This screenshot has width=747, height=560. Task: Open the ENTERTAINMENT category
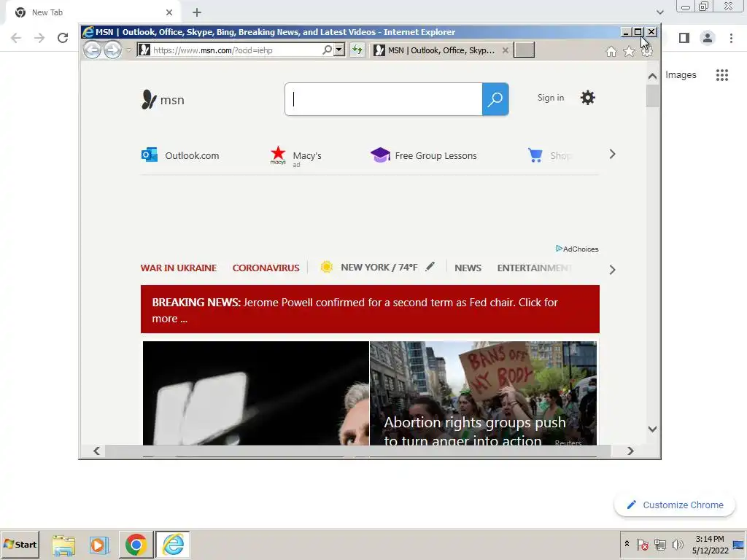click(534, 268)
